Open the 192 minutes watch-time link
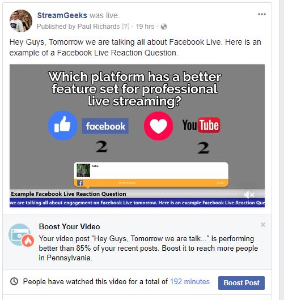Viewport: 284px width, 300px height. [x=190, y=282]
